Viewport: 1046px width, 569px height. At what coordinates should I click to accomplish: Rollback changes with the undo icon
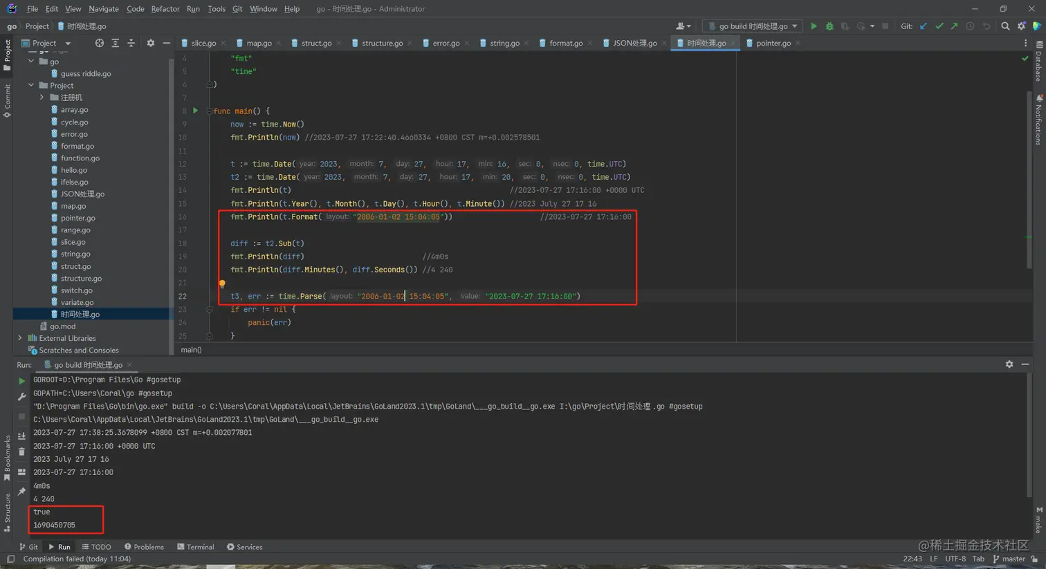point(987,26)
